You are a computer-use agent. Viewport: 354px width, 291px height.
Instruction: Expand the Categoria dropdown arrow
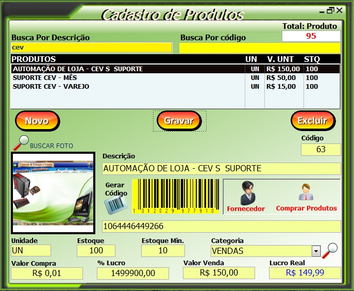(316, 251)
